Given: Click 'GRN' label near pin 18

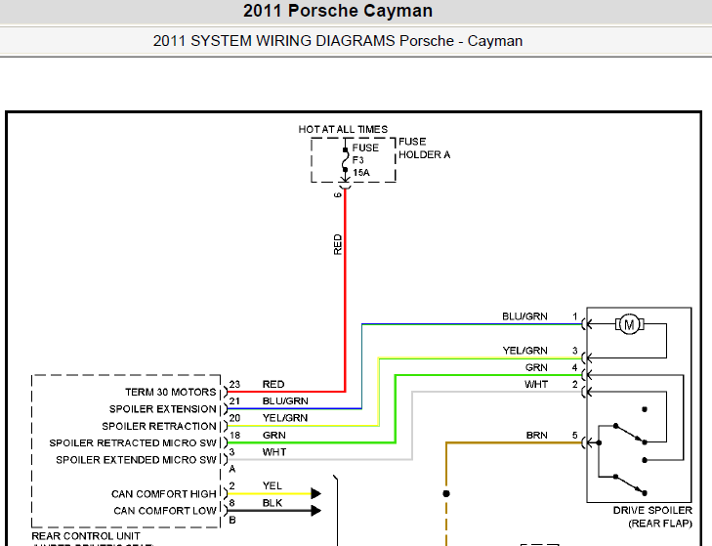Looking at the screenshot, I should (274, 436).
